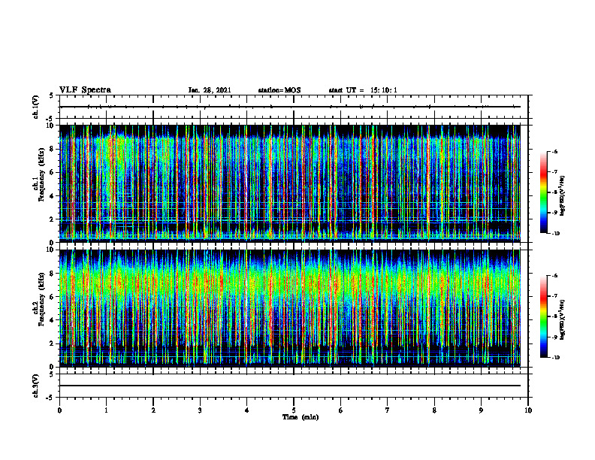The height and width of the screenshot is (460, 595).
Task: Click the time axis tick label "9"
Action: (x=481, y=410)
